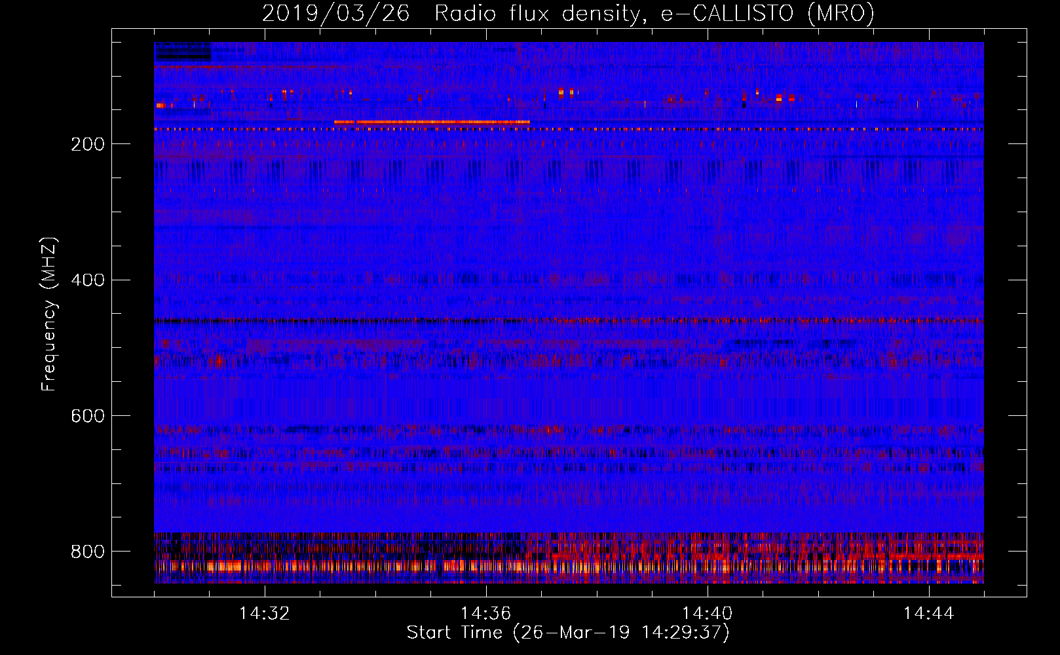Image resolution: width=1060 pixels, height=655 pixels.
Task: Click the 14:32 time tick label
Action: 265,614
